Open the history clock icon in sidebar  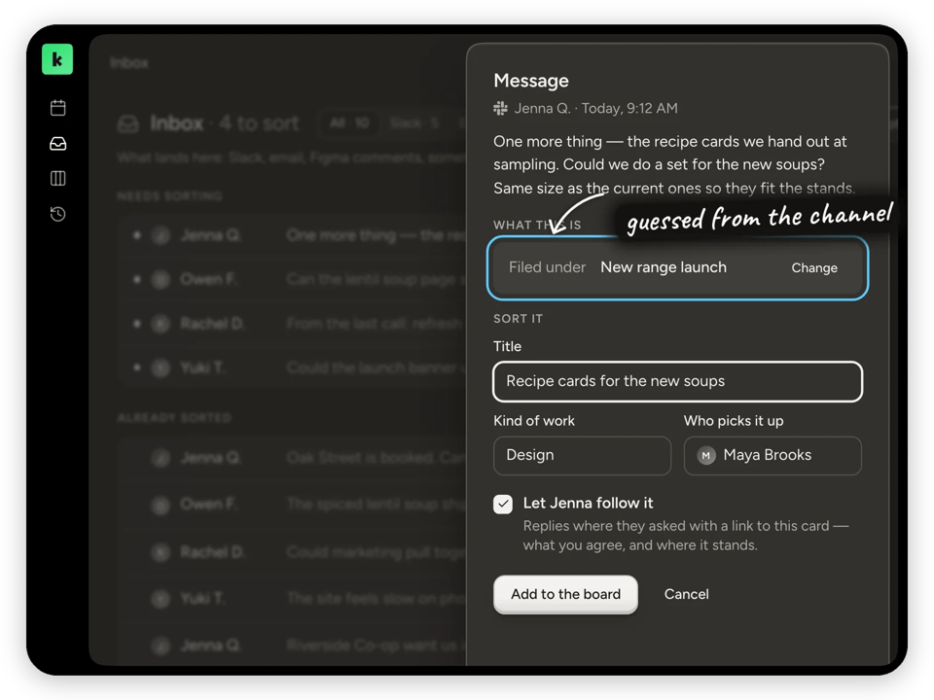57,214
